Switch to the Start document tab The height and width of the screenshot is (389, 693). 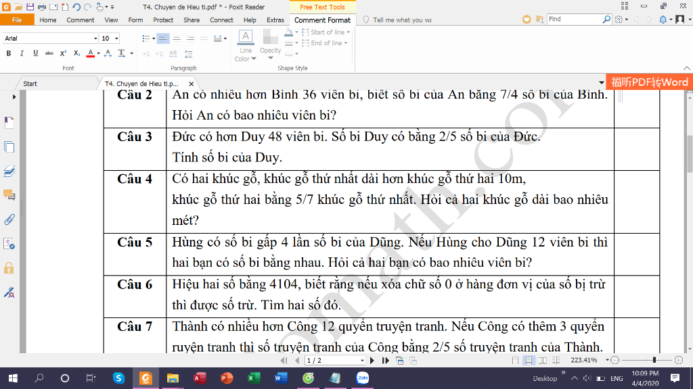[30, 83]
